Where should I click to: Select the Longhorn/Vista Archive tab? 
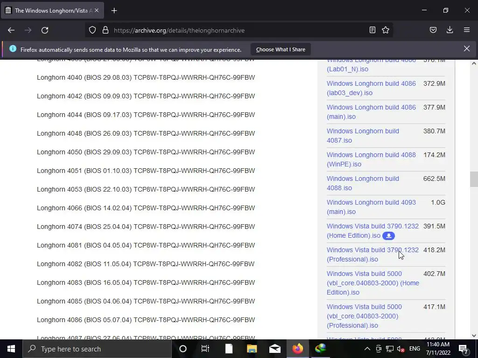click(x=53, y=11)
